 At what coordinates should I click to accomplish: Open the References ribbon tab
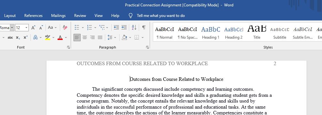(34, 16)
